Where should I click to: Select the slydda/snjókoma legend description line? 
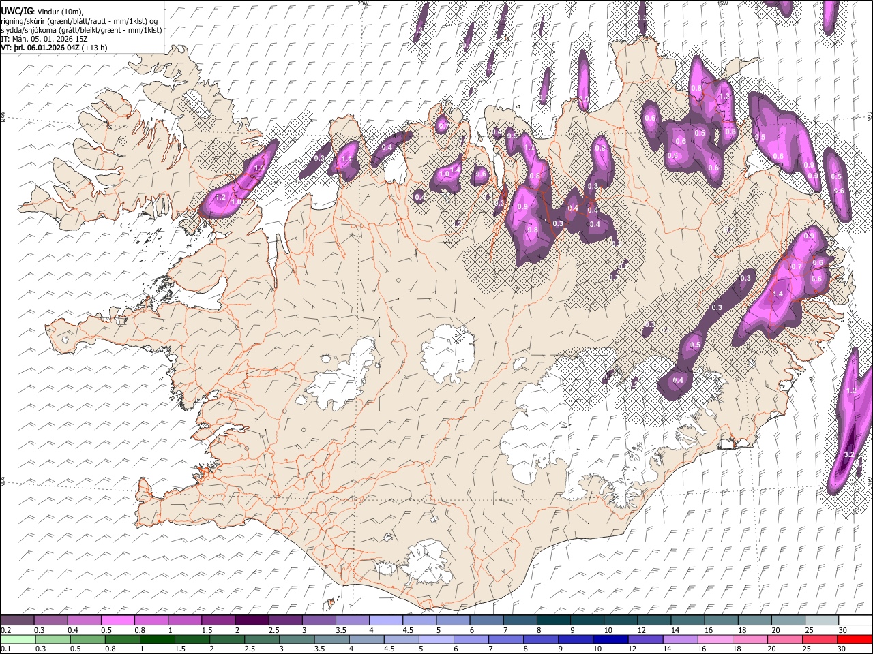82,30
